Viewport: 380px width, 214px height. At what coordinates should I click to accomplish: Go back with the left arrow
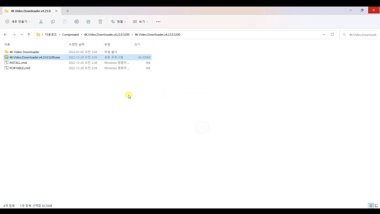pyautogui.click(x=5, y=35)
